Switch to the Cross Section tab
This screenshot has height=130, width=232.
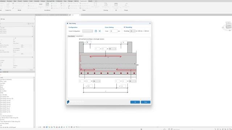coord(71,36)
